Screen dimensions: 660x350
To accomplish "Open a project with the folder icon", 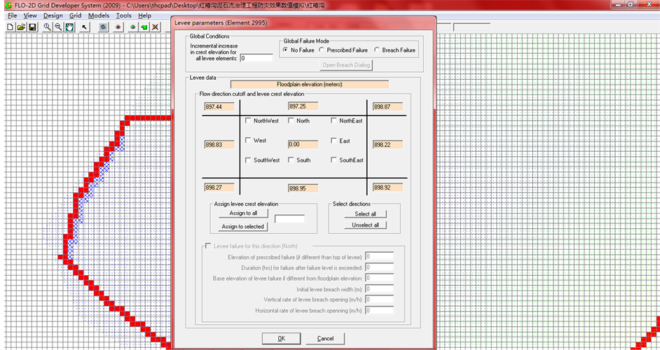I will [x=21, y=27].
